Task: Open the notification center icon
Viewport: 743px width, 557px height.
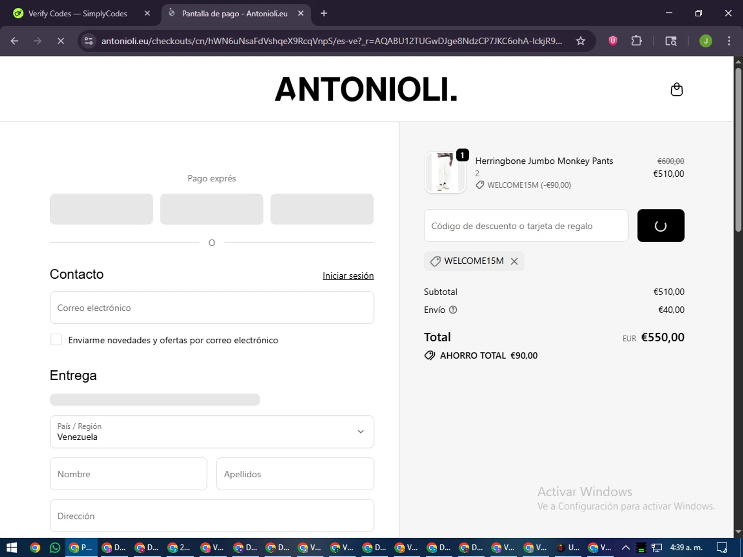Action: coord(722,548)
